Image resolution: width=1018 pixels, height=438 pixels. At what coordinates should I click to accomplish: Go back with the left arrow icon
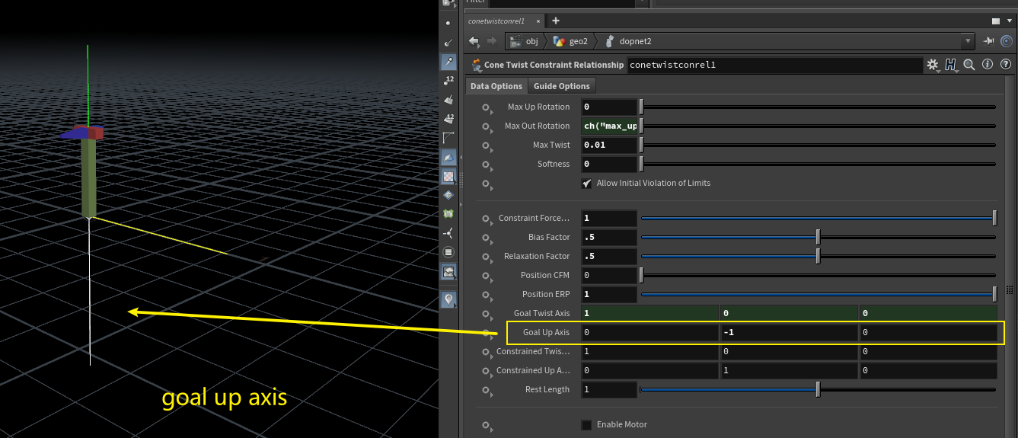click(474, 41)
